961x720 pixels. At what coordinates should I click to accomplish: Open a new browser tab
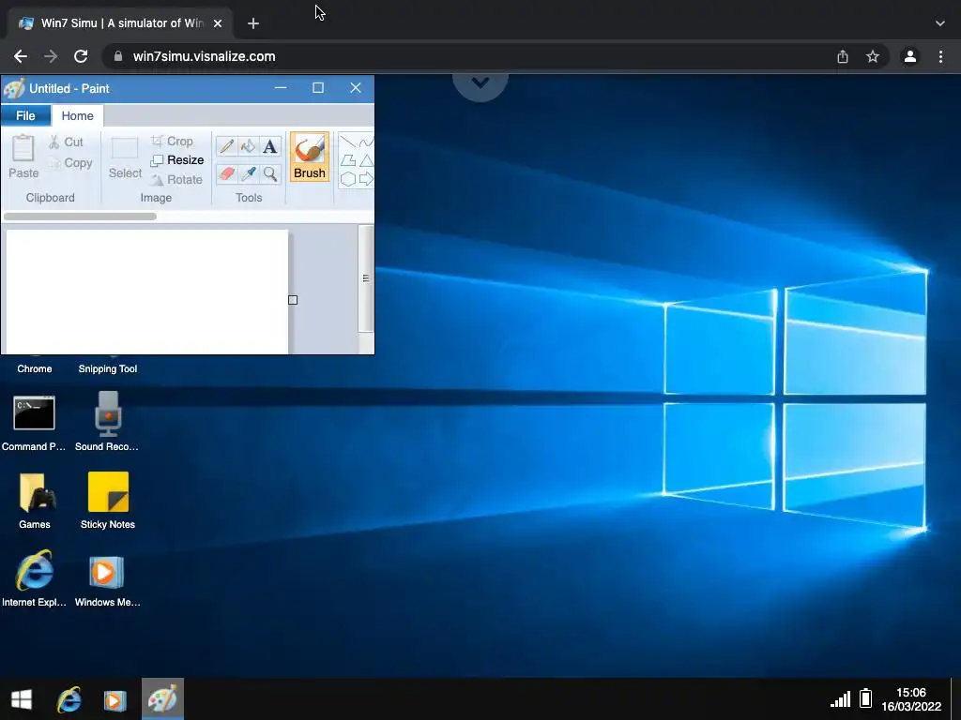pyautogui.click(x=253, y=23)
